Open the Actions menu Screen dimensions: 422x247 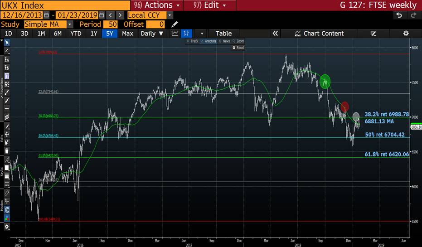coord(157,5)
